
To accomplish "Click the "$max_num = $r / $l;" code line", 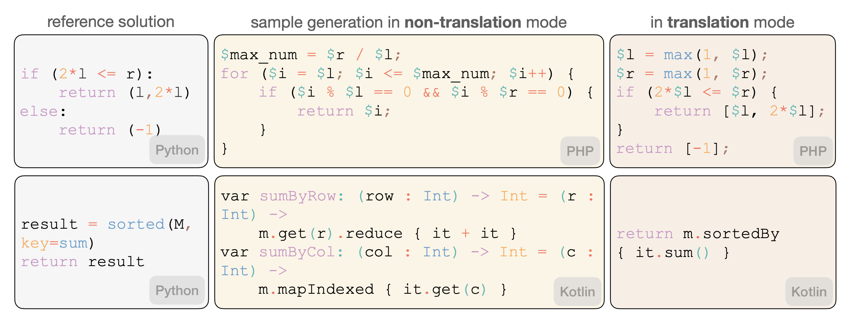I will (311, 55).
